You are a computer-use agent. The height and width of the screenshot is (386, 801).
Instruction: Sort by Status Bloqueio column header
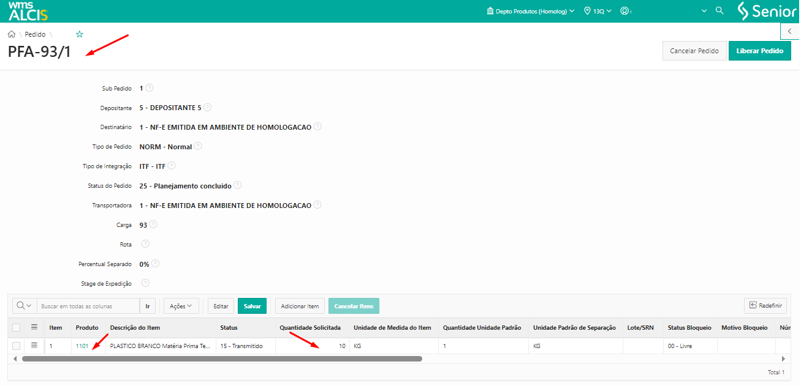tap(689, 328)
